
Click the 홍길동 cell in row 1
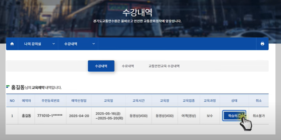pos(26,116)
